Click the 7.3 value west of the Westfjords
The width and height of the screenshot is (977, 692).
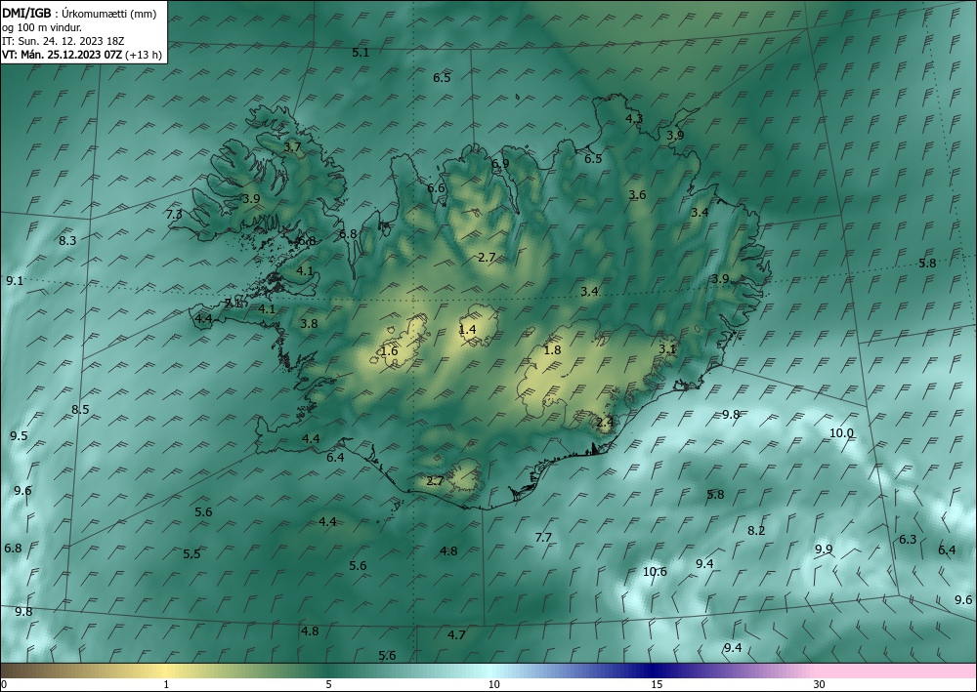[x=175, y=214]
